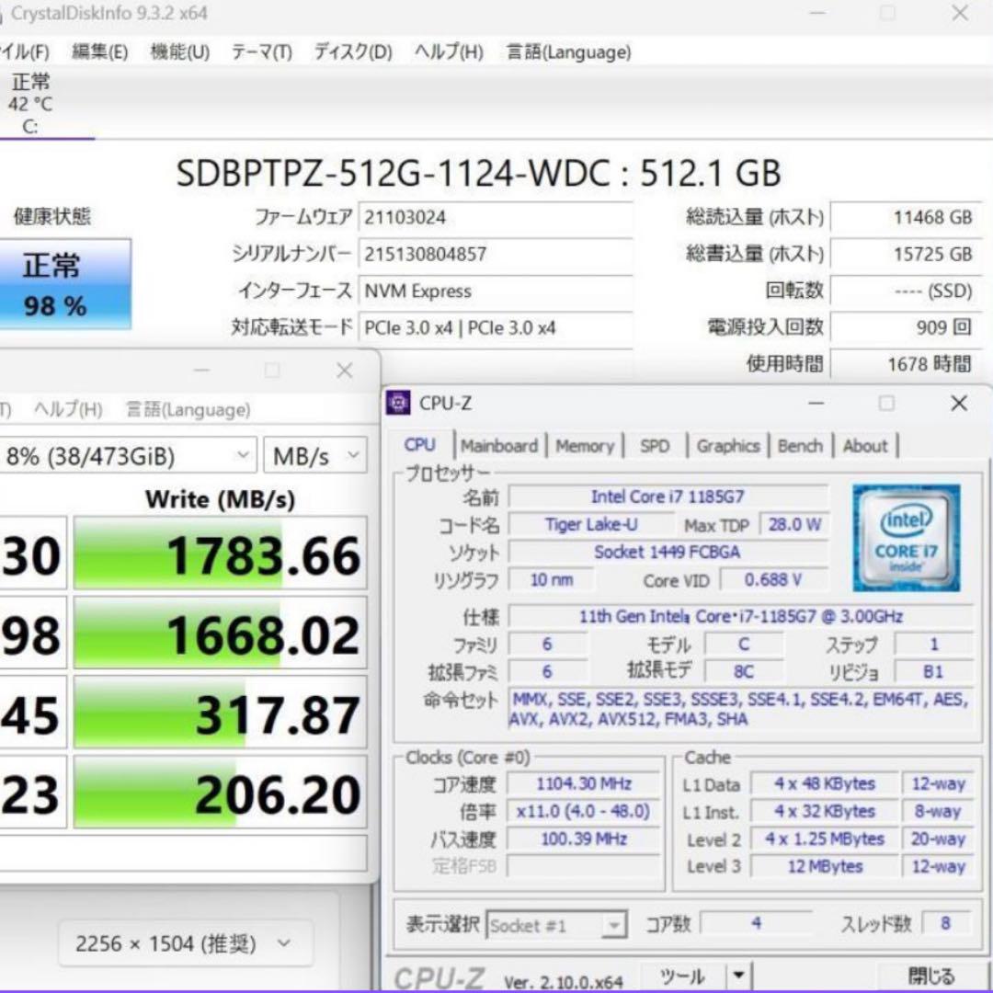The image size is (993, 993).
Task: Click the インターフェース field NVM Express
Action: [496, 291]
